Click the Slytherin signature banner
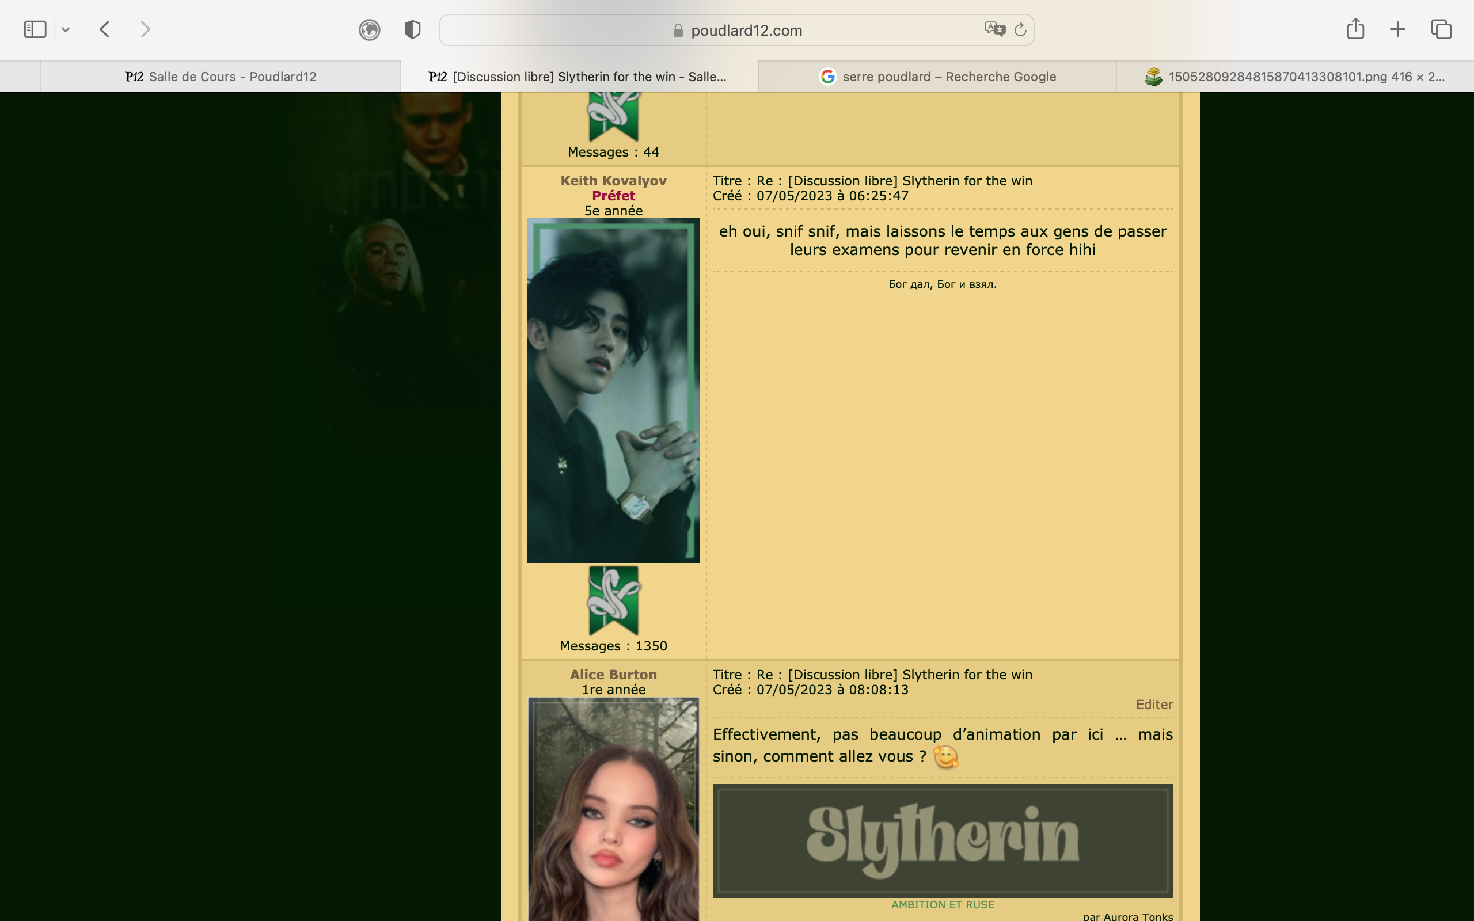Image resolution: width=1474 pixels, height=921 pixels. point(942,840)
